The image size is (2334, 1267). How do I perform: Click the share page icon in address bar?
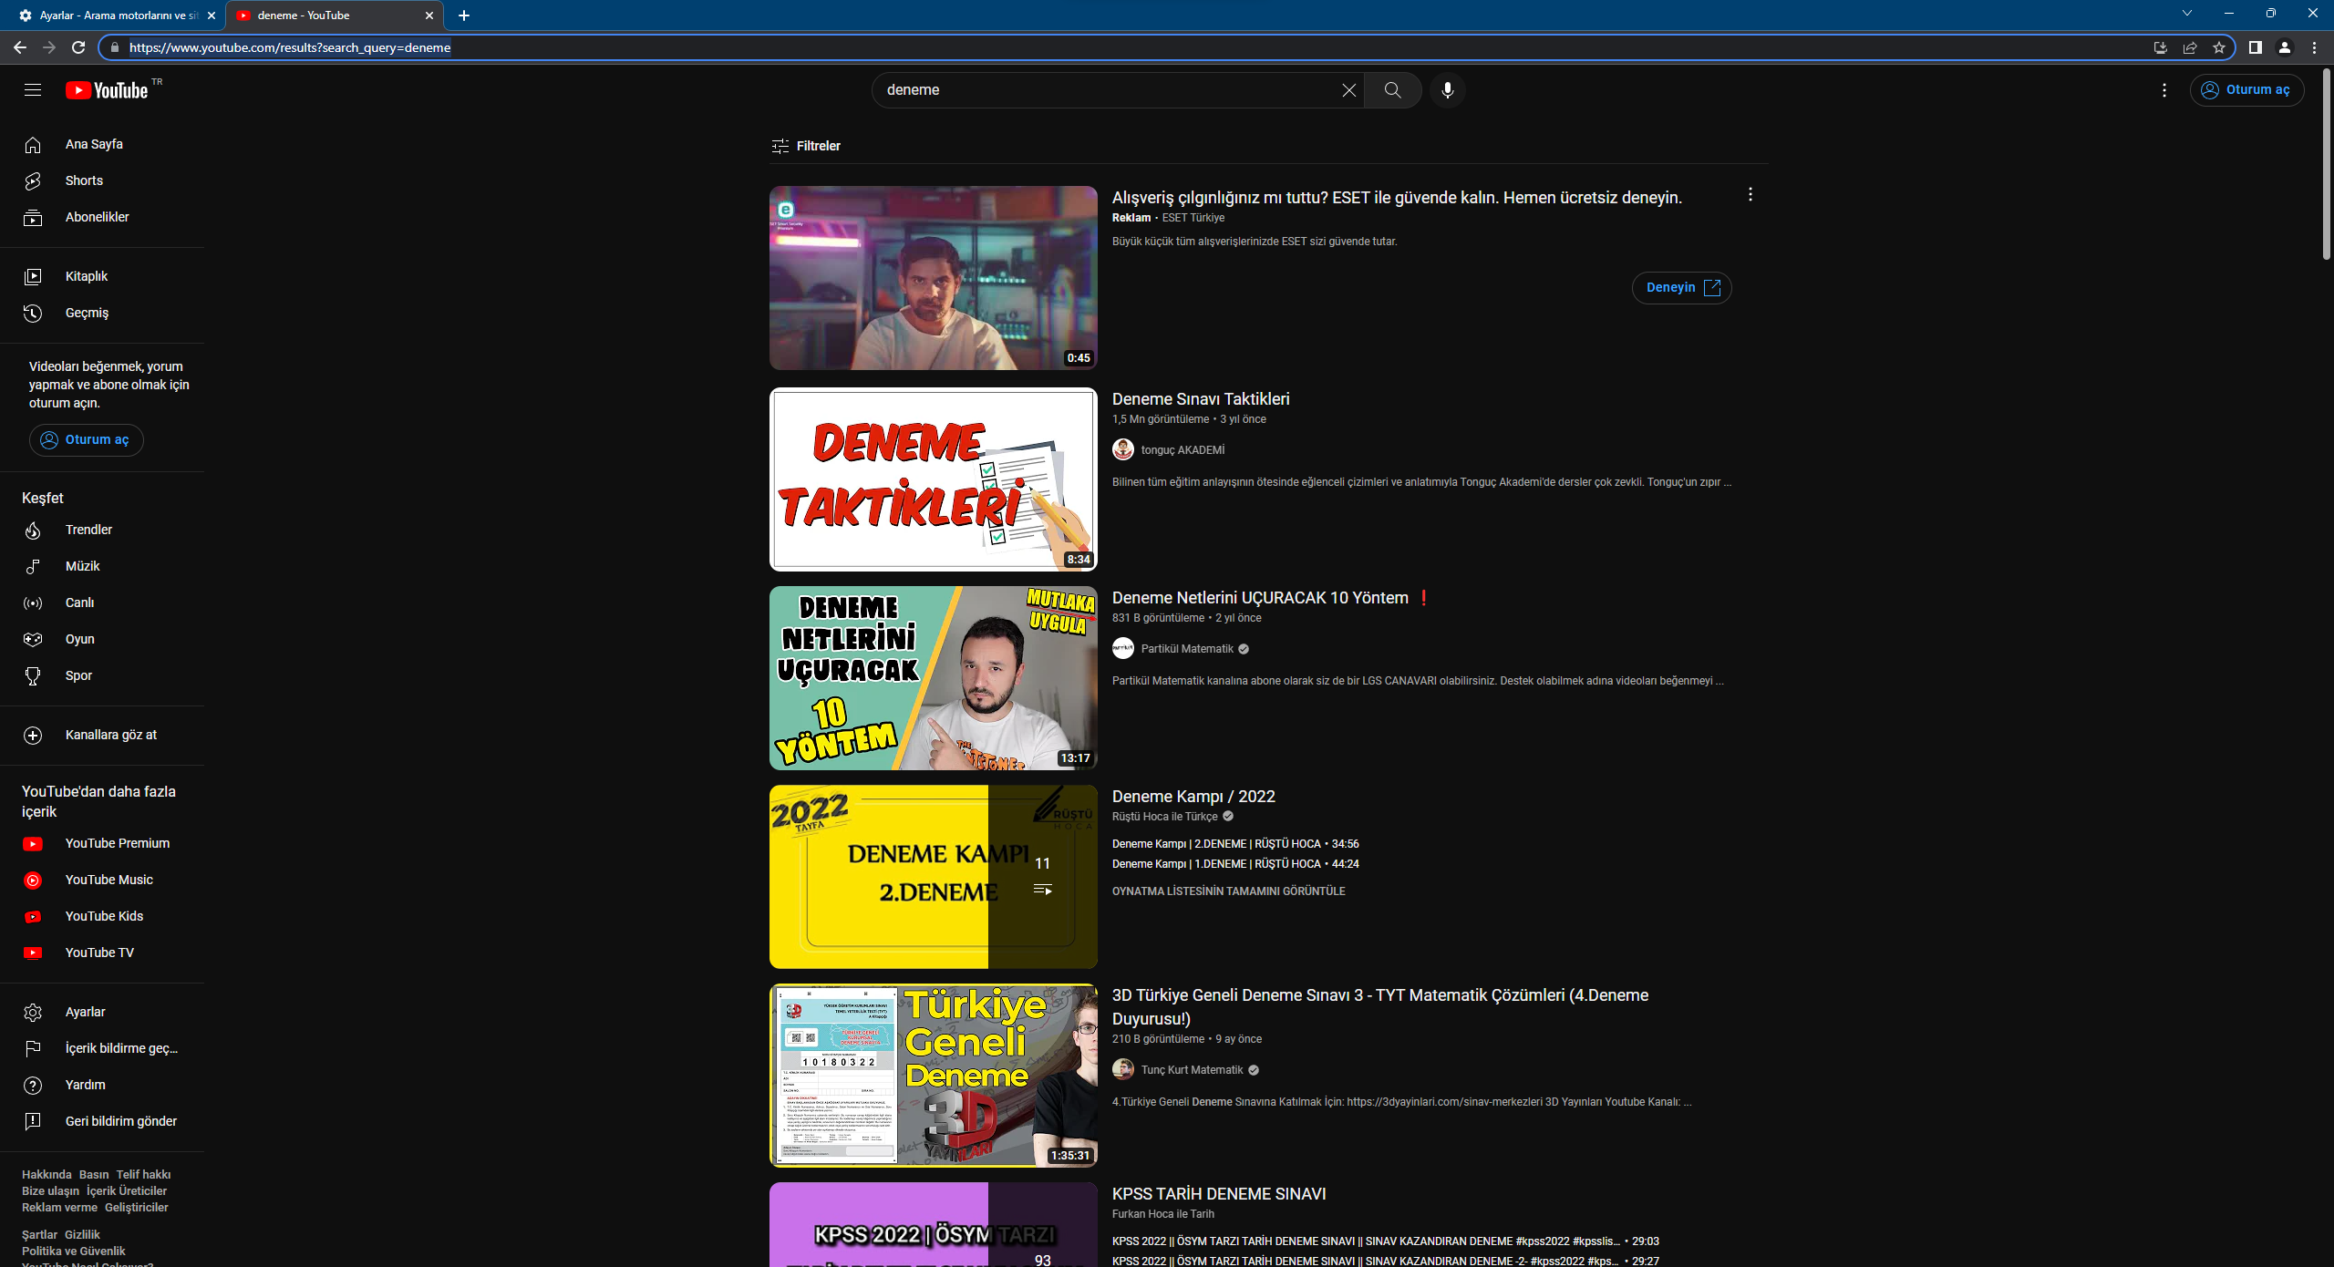2190,47
